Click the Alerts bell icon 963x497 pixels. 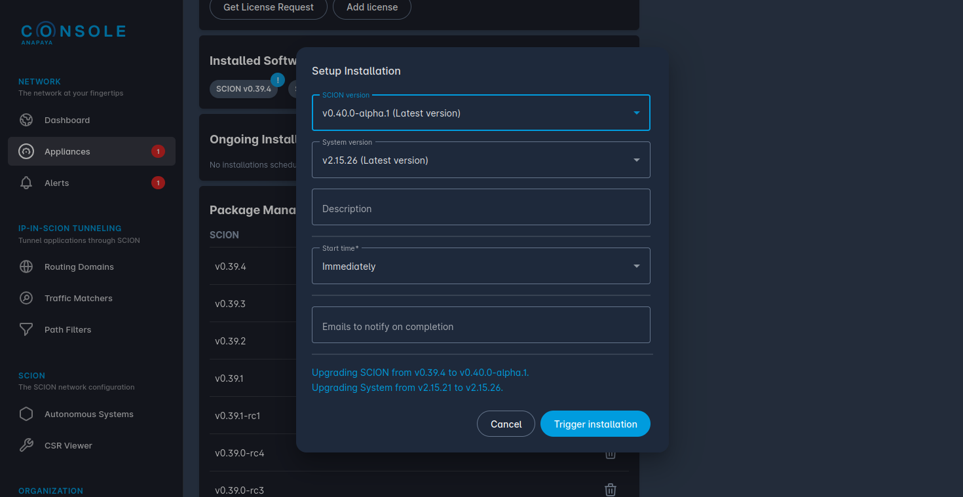coord(26,183)
